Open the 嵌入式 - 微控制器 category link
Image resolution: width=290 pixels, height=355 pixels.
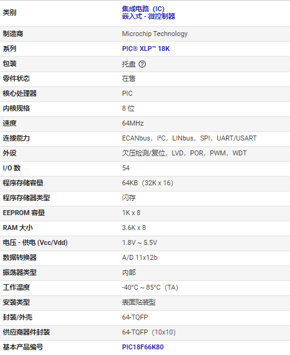(x=148, y=16)
